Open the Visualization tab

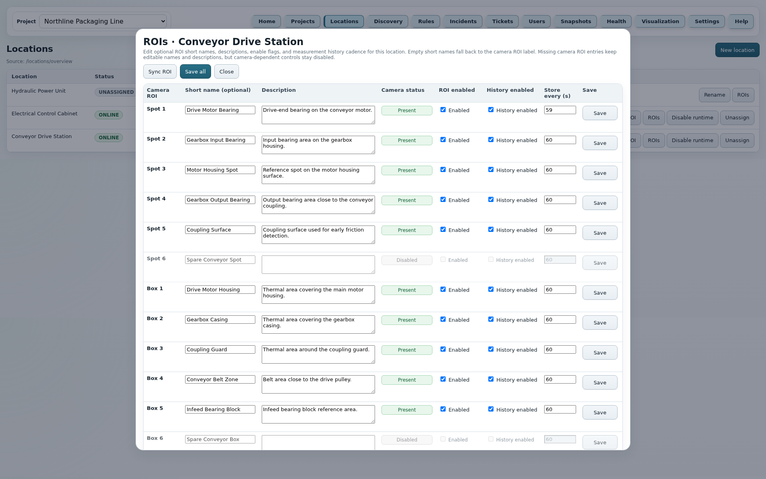(x=660, y=21)
